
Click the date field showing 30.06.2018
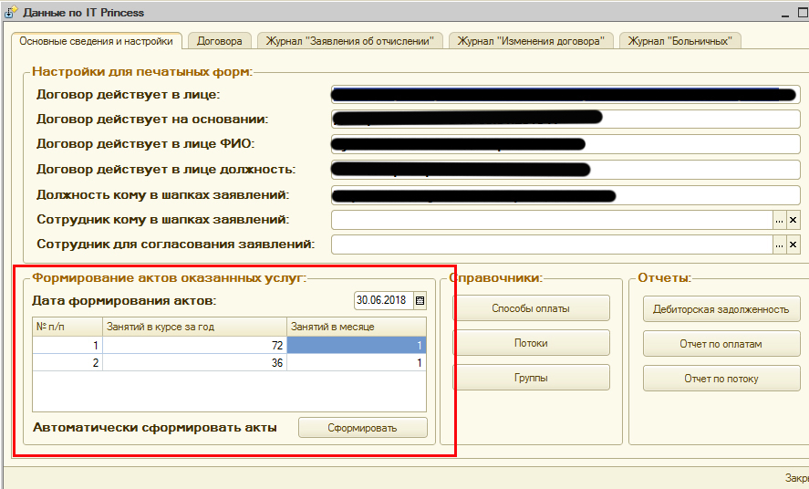383,300
